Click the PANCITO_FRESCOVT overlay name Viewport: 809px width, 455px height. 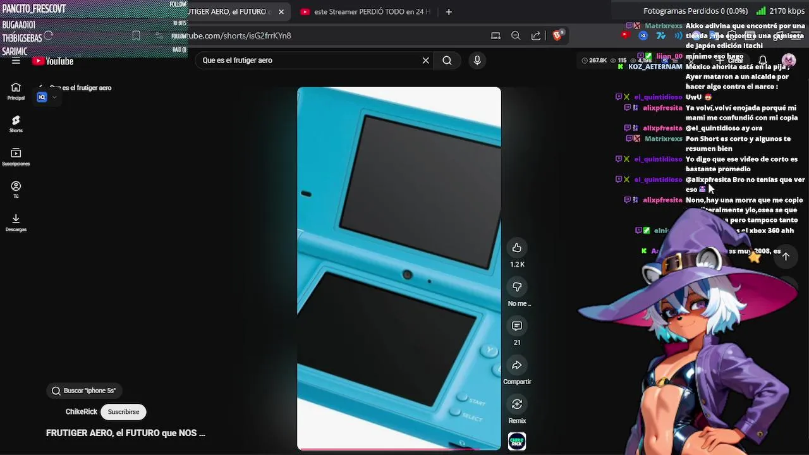point(34,9)
